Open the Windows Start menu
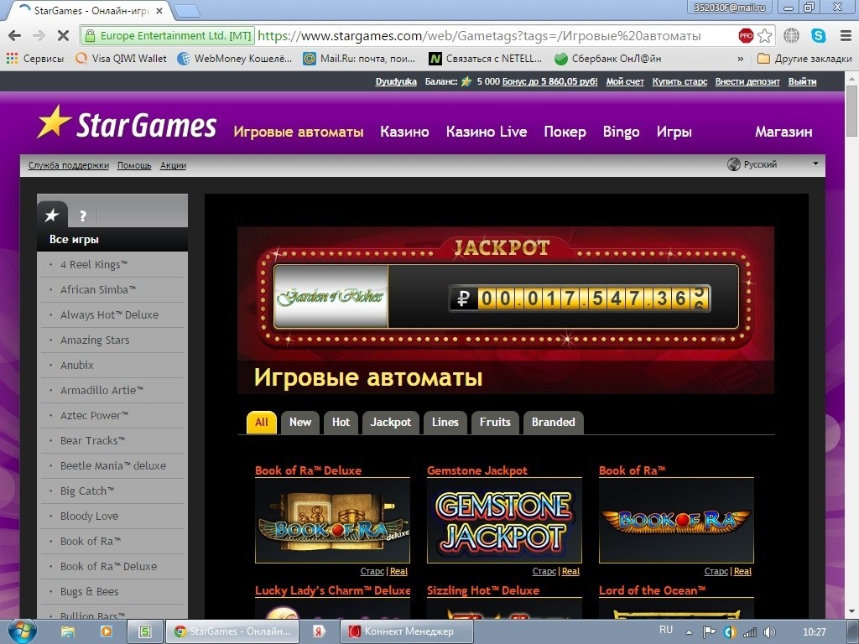 coord(23,631)
